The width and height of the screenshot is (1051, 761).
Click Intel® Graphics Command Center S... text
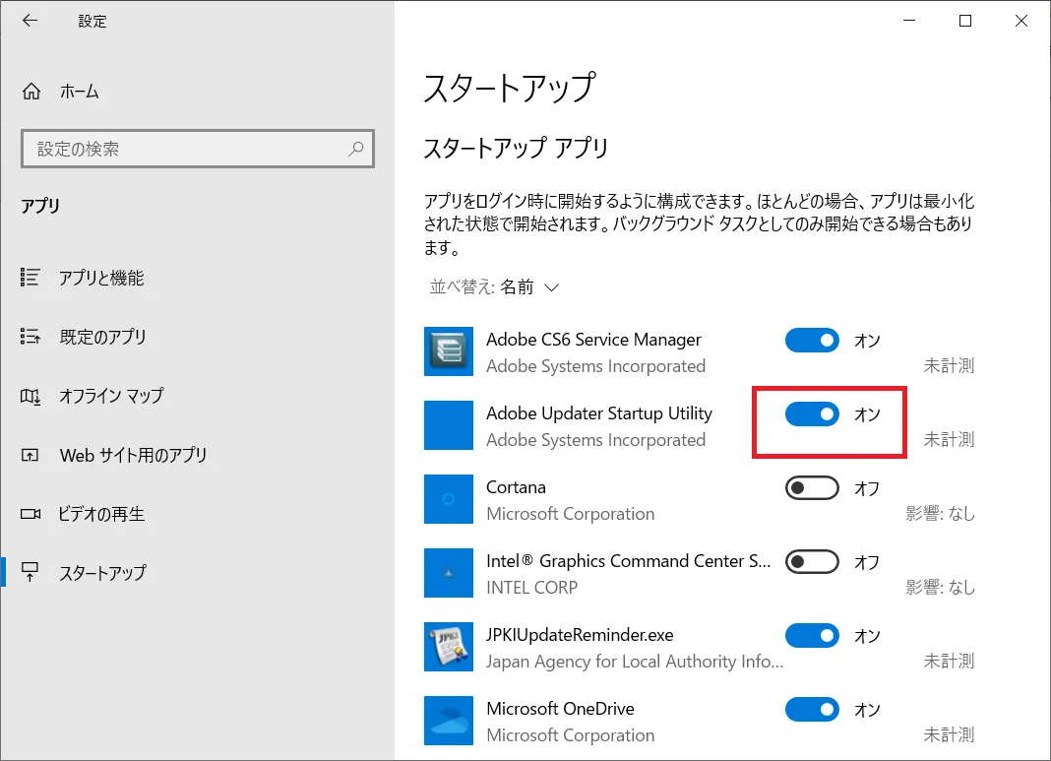(628, 561)
